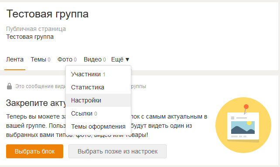Viewport: 280px width, 167px height.
Task: Click the Публичная страница label
Action: [x=36, y=29]
